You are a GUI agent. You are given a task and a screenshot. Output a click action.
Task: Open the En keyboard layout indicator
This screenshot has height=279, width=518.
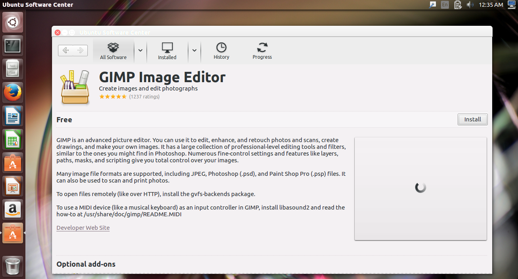[x=445, y=5]
